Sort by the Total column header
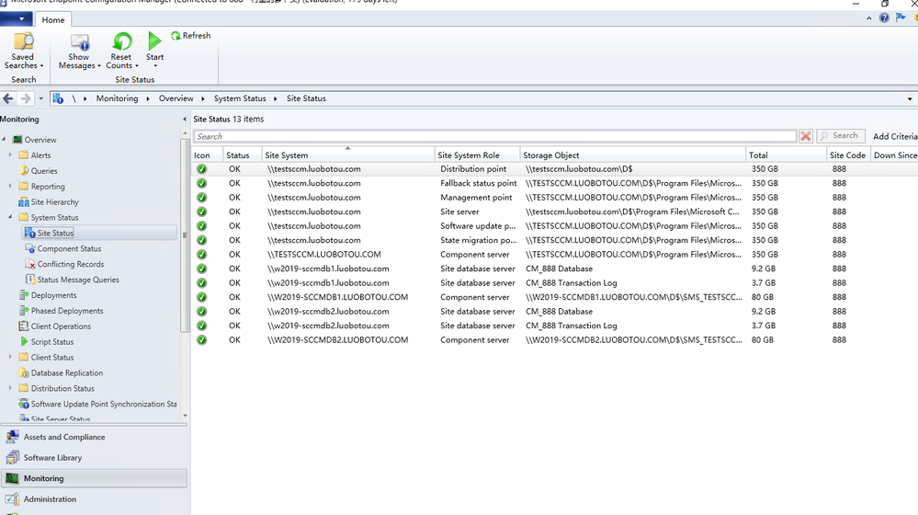This screenshot has width=918, height=515. 787,155
